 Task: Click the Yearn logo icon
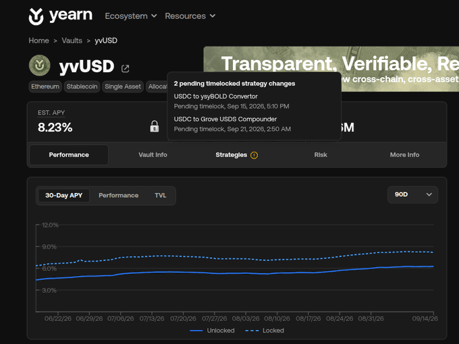(36, 16)
